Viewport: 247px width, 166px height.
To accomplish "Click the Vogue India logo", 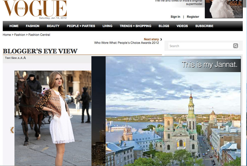I will [x=35, y=9].
